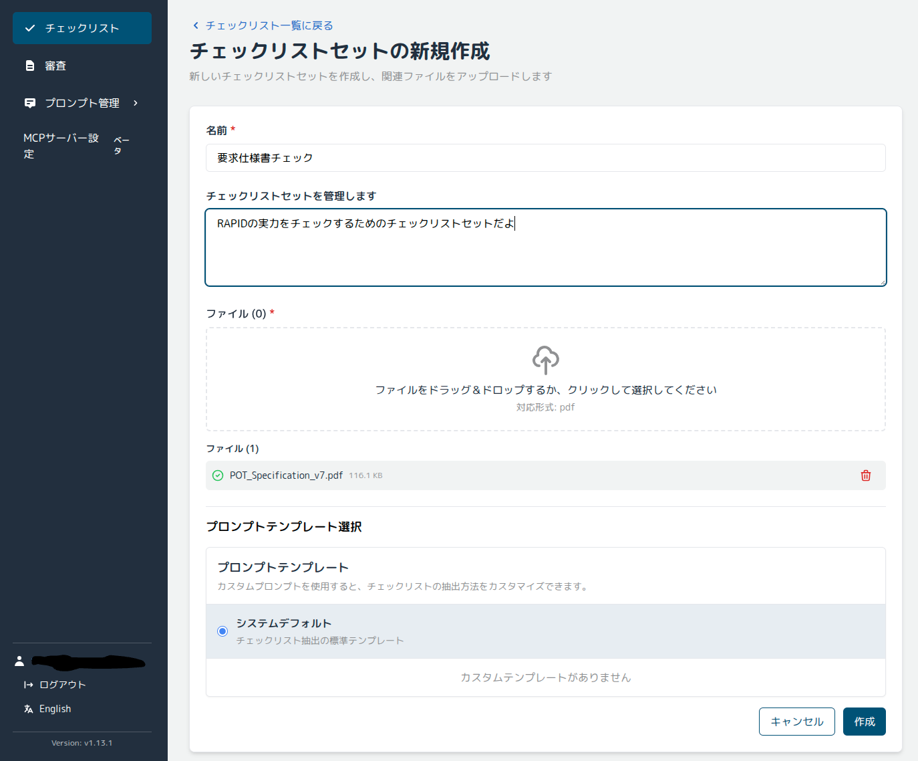Click the back chevron before チェックリスト一覧に戻る

click(194, 25)
